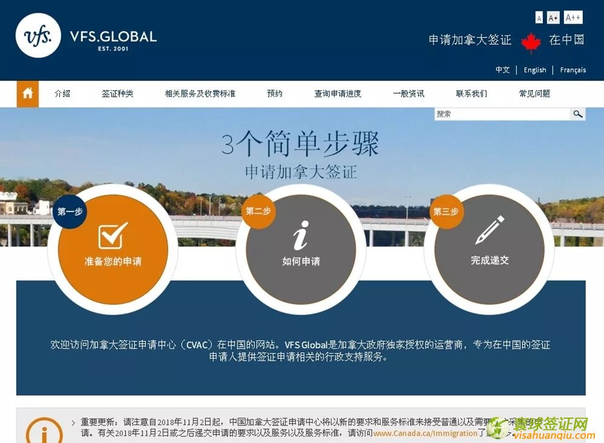The width and height of the screenshot is (604, 443).
Task: Select largest font size 'A++' button
Action: [x=573, y=18]
